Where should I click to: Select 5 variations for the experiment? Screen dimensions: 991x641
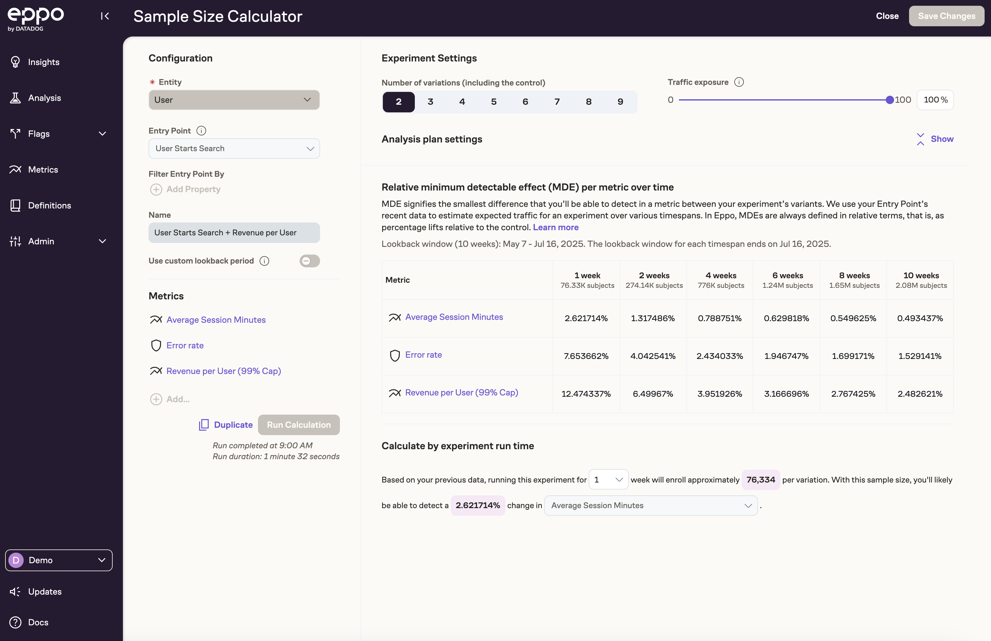tap(494, 101)
